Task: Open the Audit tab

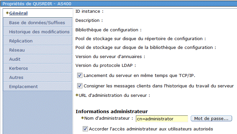Action: (37, 59)
